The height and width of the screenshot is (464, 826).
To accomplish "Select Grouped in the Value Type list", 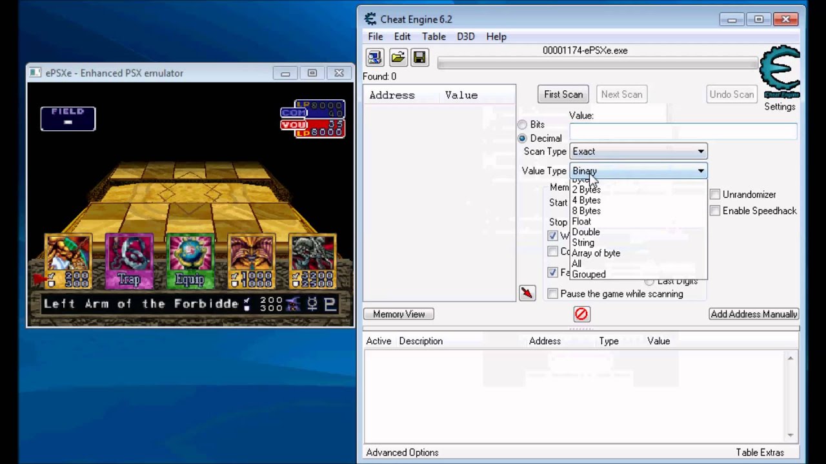I will (638, 274).
